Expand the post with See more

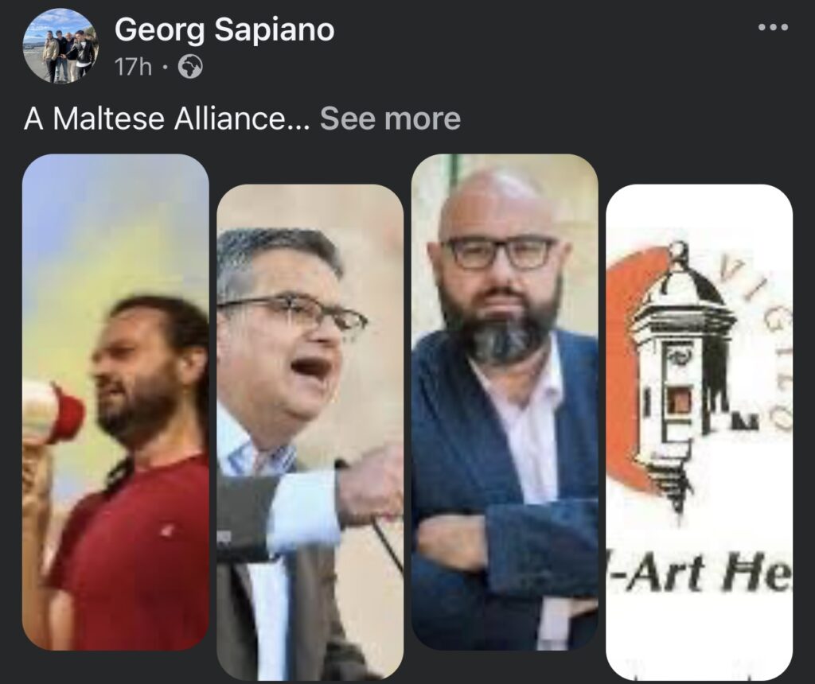pyautogui.click(x=390, y=119)
